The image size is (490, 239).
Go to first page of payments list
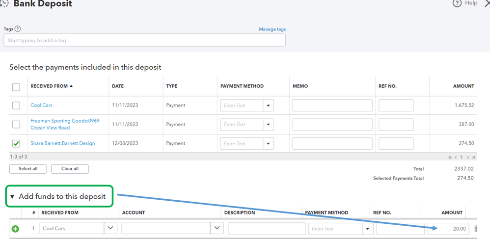[450, 157]
